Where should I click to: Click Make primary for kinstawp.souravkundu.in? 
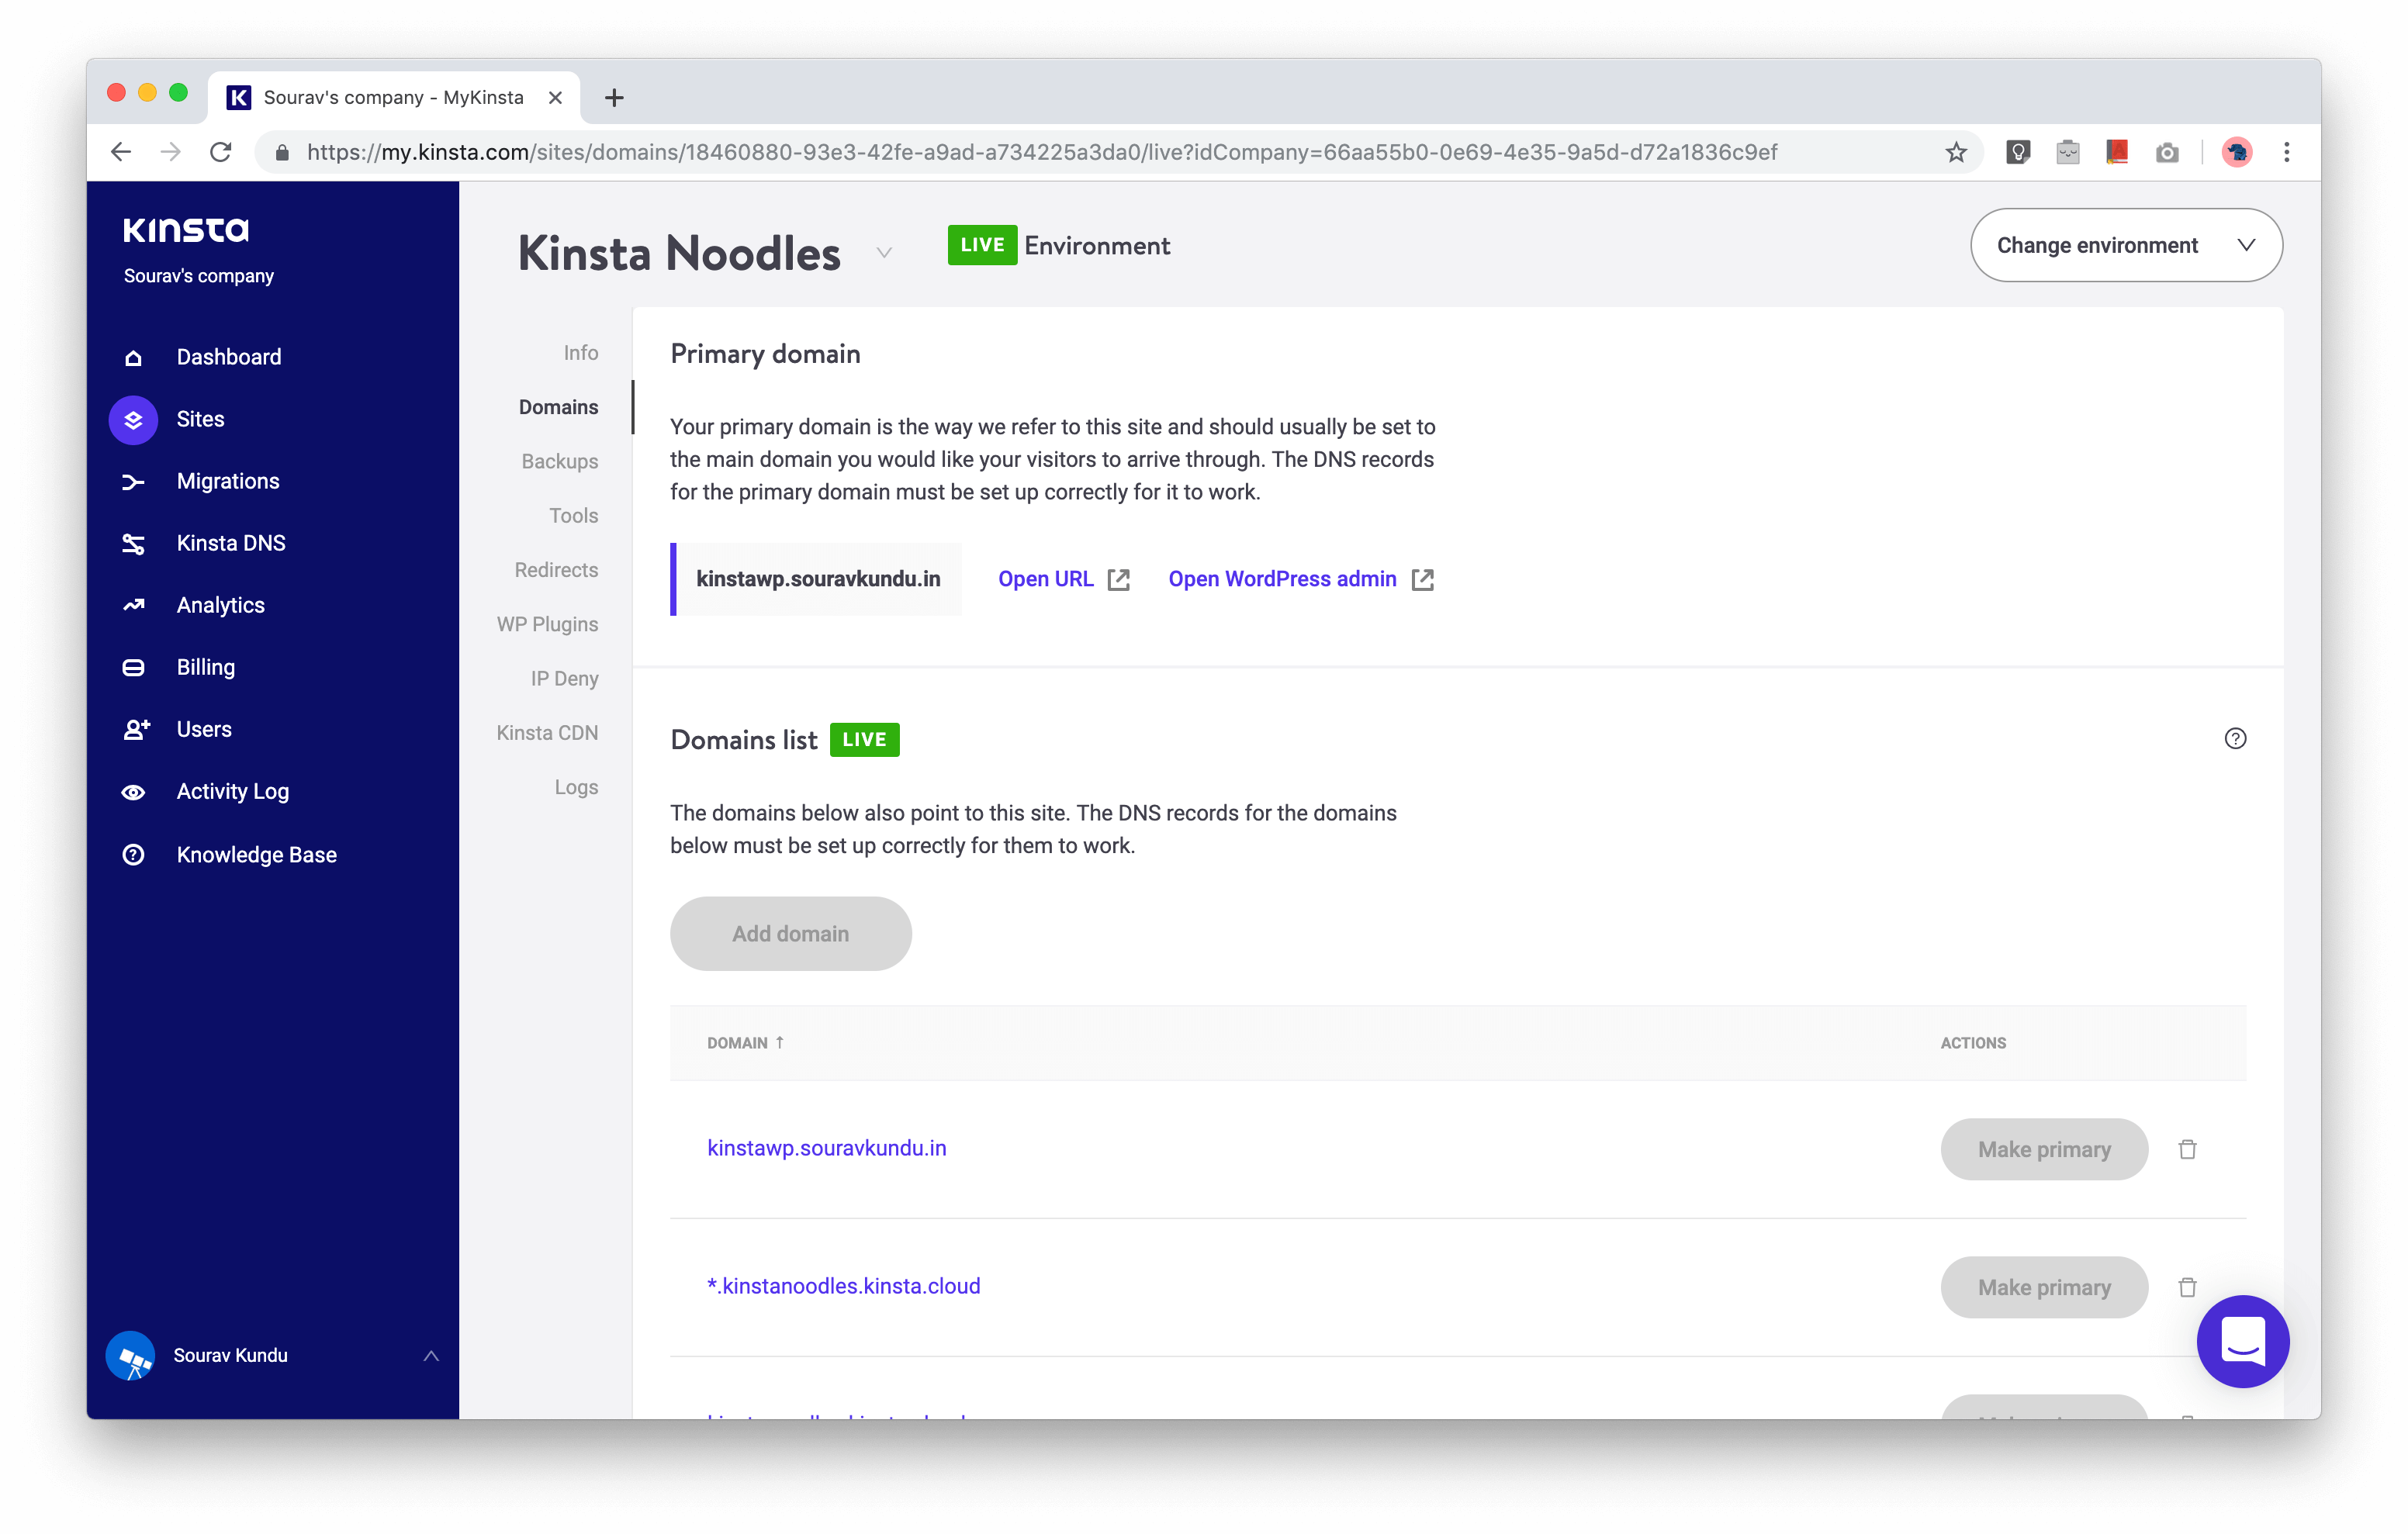point(2043,1149)
